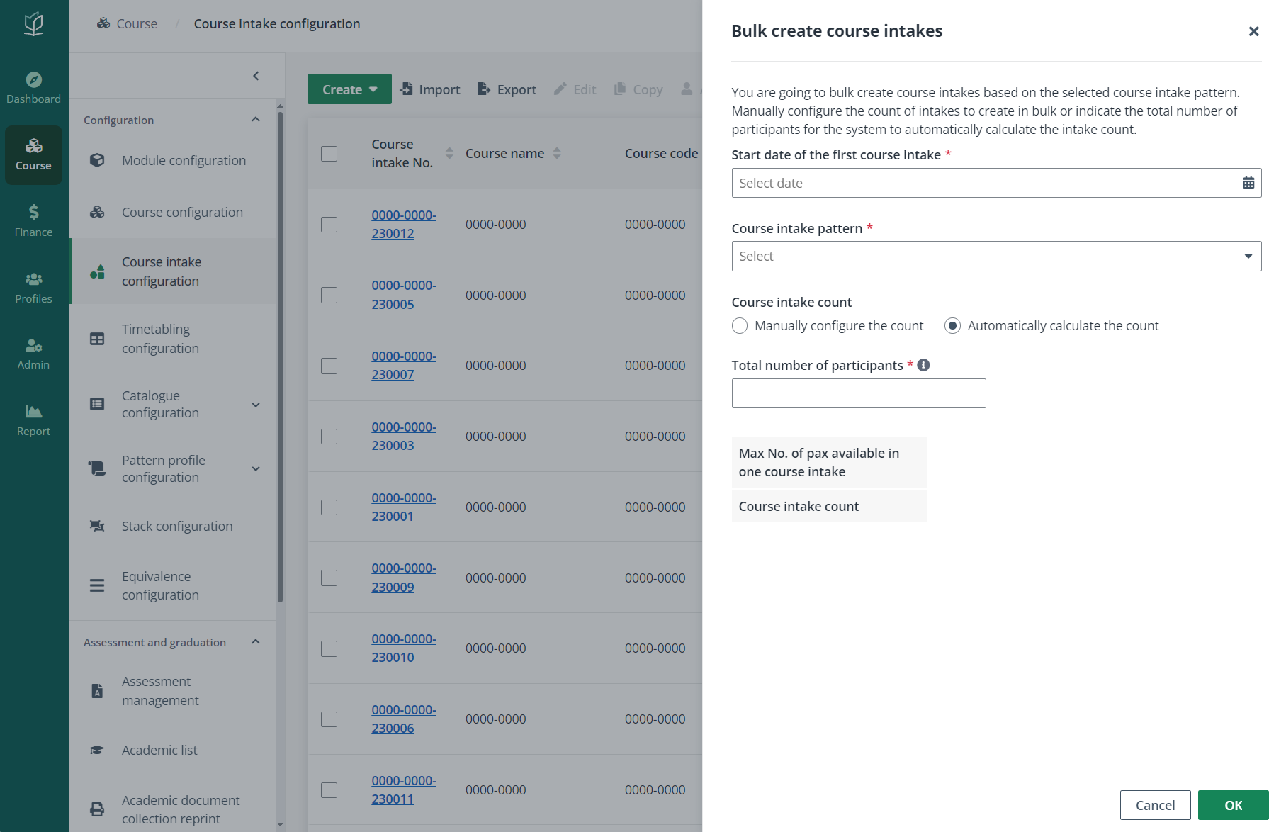Tick the checkbox for row 0000-0000-230012
This screenshot has height=832, width=1286.
(329, 225)
